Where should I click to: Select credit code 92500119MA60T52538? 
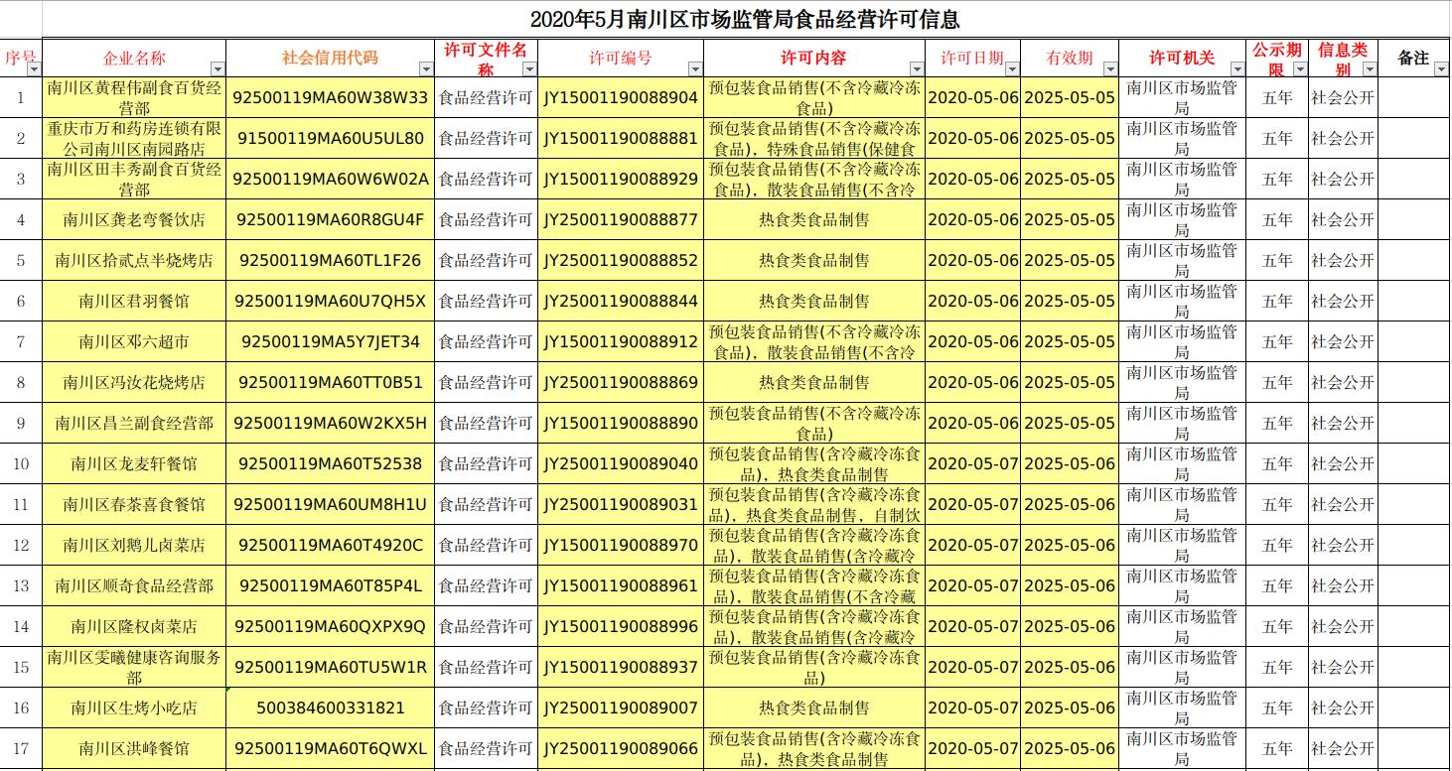tap(331, 463)
